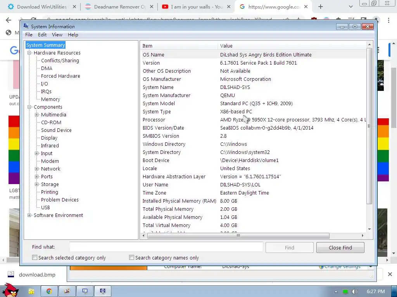This screenshot has height=297, width=397.
Task: Select Conflicts/Sharing in the tree
Action: (x=60, y=61)
